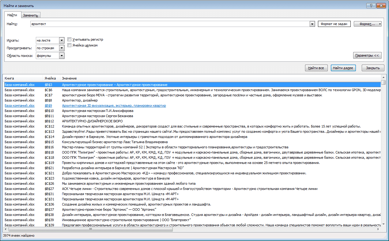Select 'Инновационное архитектурно-строительное проектирование' result

(x=192, y=220)
